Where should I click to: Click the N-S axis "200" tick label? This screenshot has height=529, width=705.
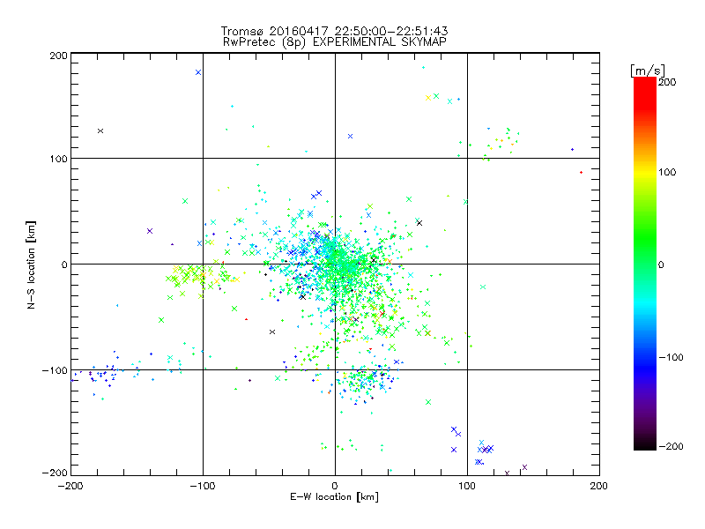pyautogui.click(x=58, y=56)
